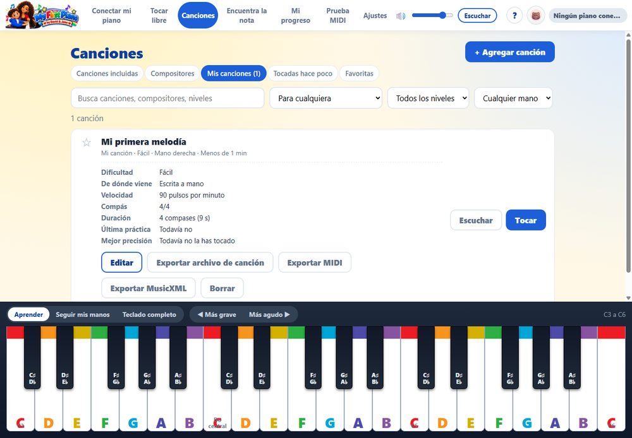Open Todos los niveles dropdown
632x438 pixels.
tap(428, 98)
